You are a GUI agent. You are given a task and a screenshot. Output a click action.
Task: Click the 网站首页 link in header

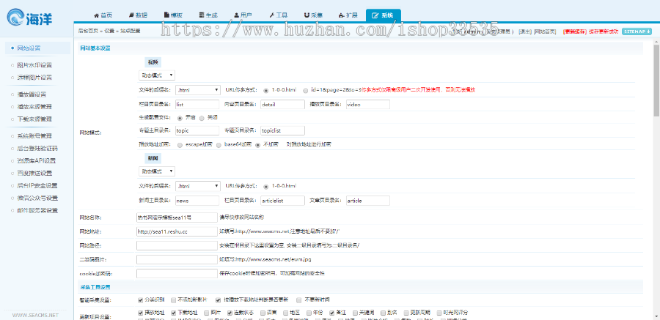tap(545, 31)
